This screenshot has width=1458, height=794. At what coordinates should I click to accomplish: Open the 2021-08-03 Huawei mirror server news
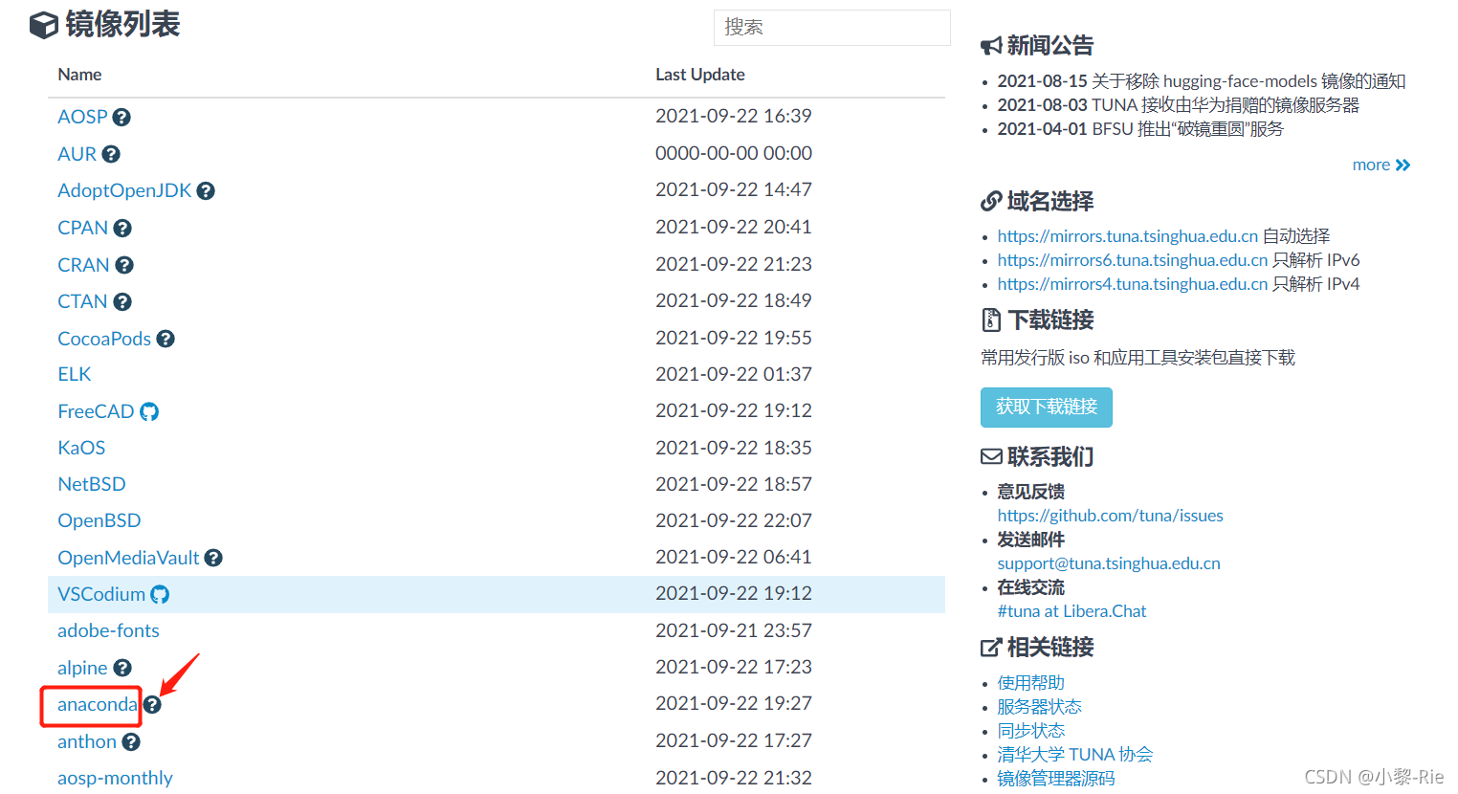tap(1179, 105)
